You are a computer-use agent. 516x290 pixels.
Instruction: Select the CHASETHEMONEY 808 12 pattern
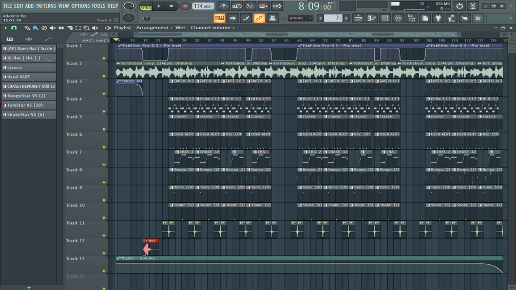point(29,86)
